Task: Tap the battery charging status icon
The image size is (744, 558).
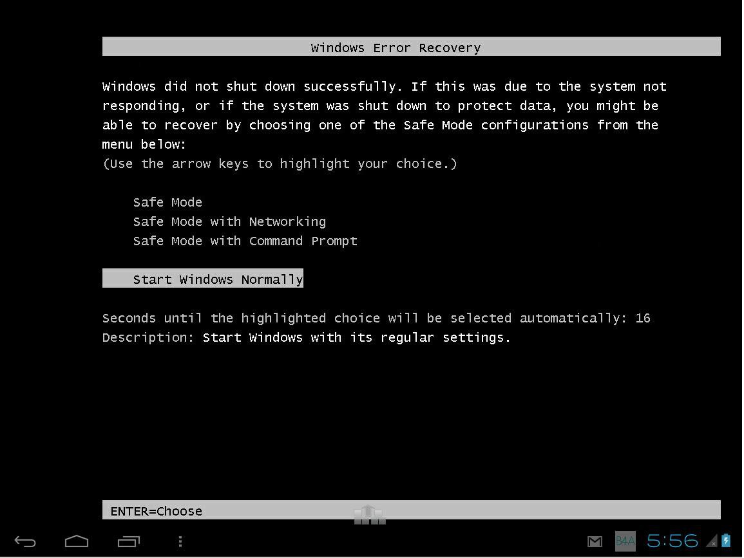Action: (x=726, y=541)
